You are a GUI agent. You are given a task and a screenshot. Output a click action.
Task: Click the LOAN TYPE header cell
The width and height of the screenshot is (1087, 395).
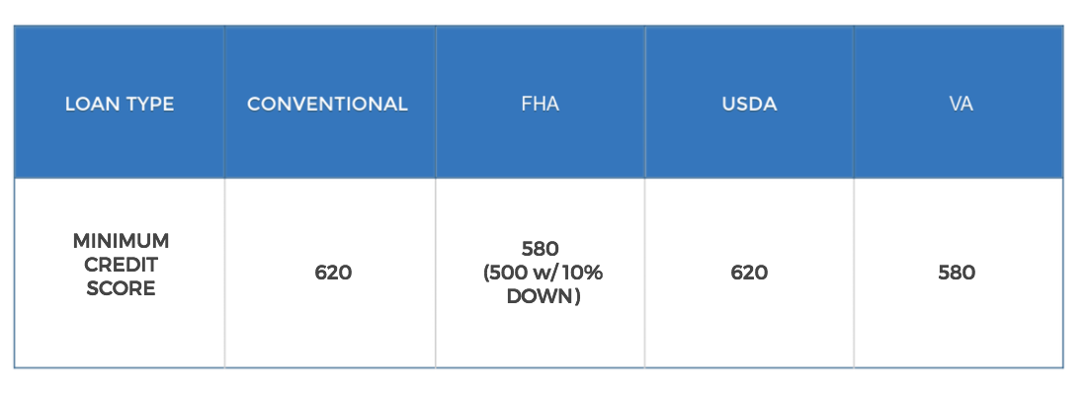(x=120, y=102)
